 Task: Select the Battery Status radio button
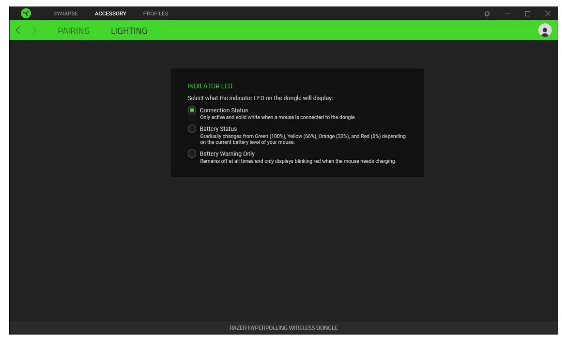coord(192,129)
